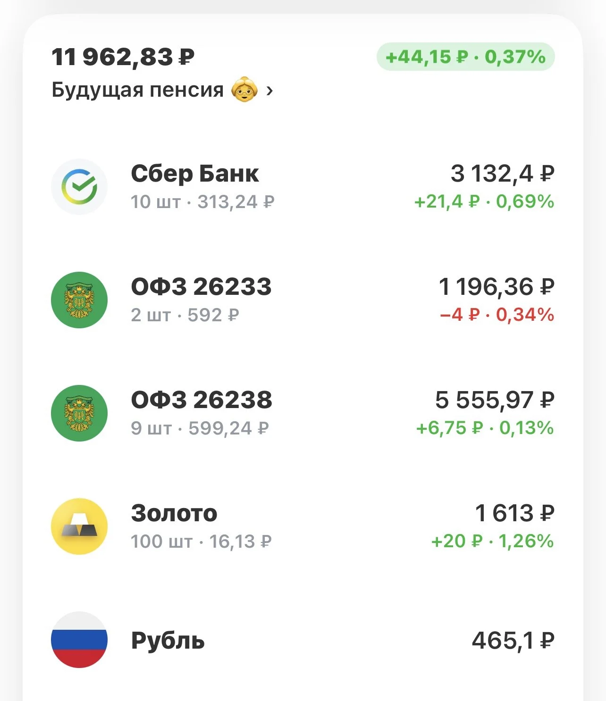This screenshot has width=606, height=701.
Task: Tap the red −4 ₽ · 0,34% change
Action: point(497,315)
